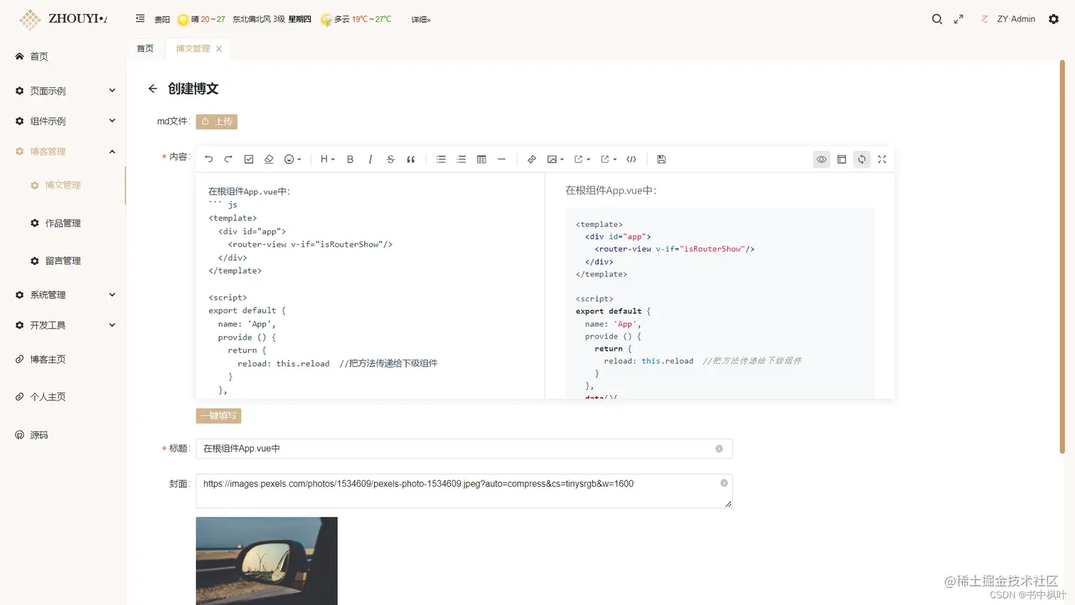
Task: Open the second export dropdown icon
Action: click(x=608, y=159)
